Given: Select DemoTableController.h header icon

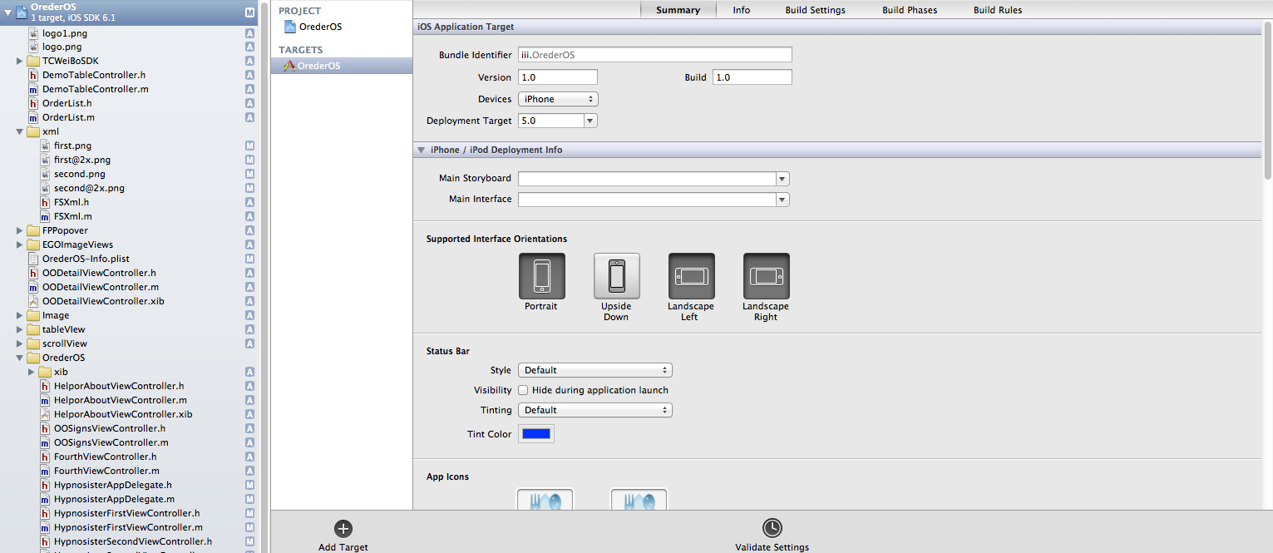Looking at the screenshot, I should coord(33,75).
